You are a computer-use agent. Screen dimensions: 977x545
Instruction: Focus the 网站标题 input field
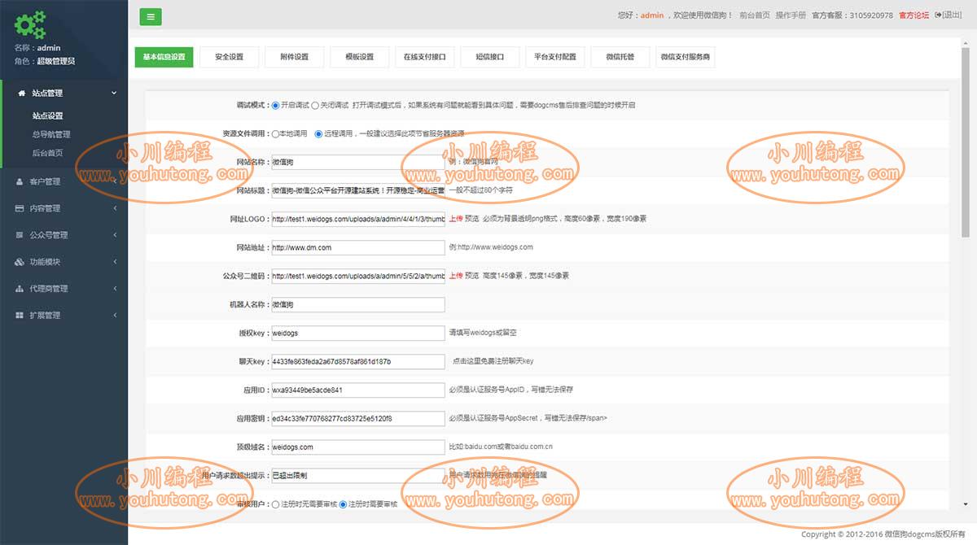(357, 190)
